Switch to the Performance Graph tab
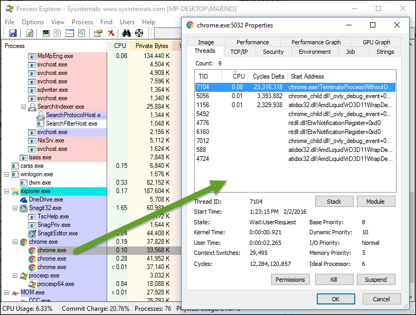Image resolution: width=416 pixels, height=315 pixels. (316, 42)
